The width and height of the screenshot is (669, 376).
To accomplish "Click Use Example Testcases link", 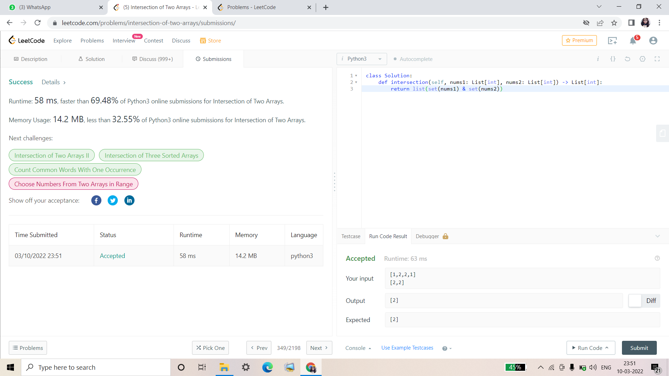I will pyautogui.click(x=407, y=348).
